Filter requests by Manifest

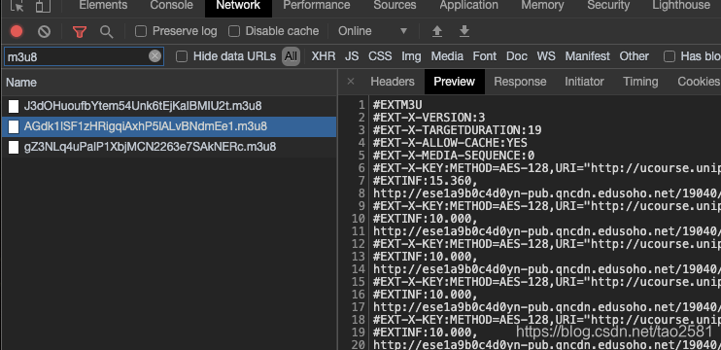click(587, 56)
